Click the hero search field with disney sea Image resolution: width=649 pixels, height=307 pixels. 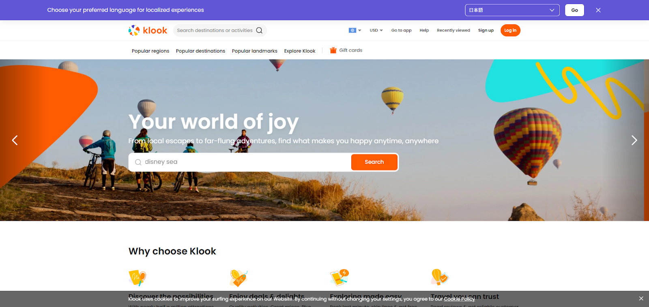coord(240,162)
